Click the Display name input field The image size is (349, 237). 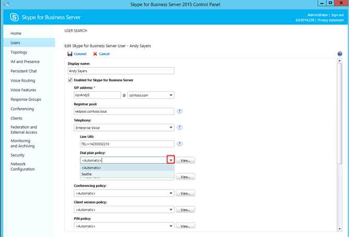pyautogui.click(x=121, y=71)
